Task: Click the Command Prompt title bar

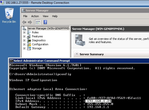Action: [x=79, y=61]
